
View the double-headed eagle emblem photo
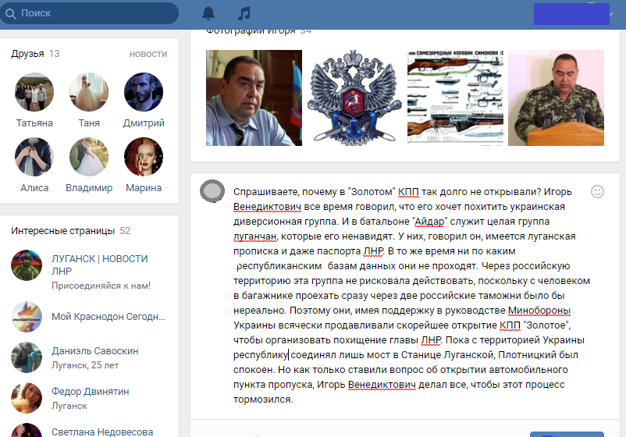pyautogui.click(x=354, y=98)
